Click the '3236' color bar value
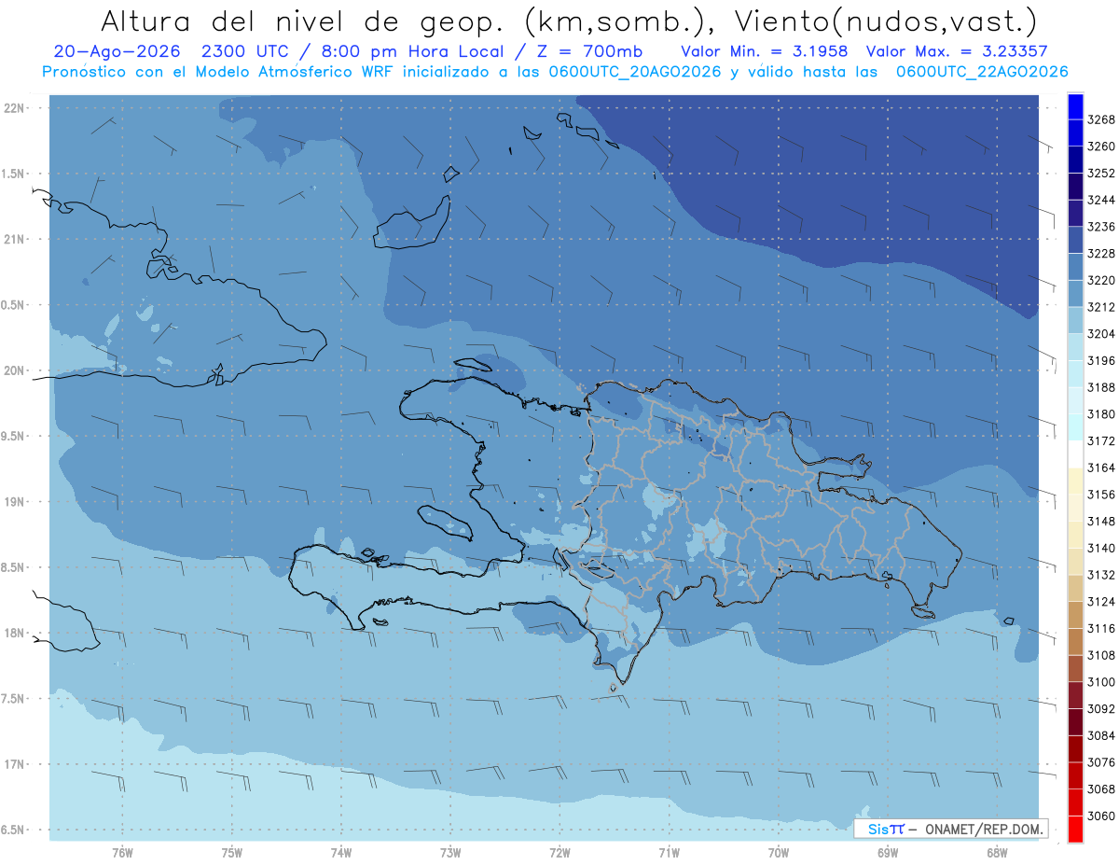Viewport: 1119px width, 865px height. 1101,227
